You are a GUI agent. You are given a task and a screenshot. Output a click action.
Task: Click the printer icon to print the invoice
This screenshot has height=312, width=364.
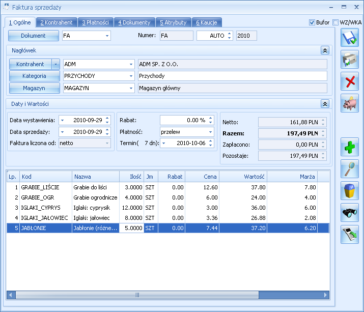tap(350, 60)
